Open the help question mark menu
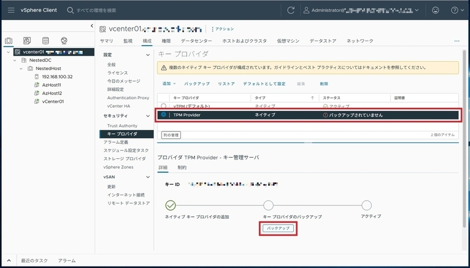The width and height of the screenshot is (470, 268). pos(458,10)
